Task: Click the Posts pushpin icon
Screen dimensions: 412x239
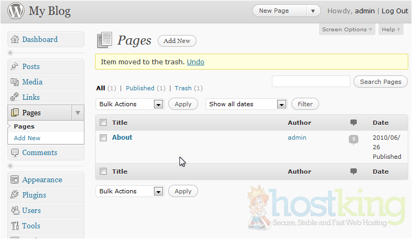Action: [x=15, y=67]
